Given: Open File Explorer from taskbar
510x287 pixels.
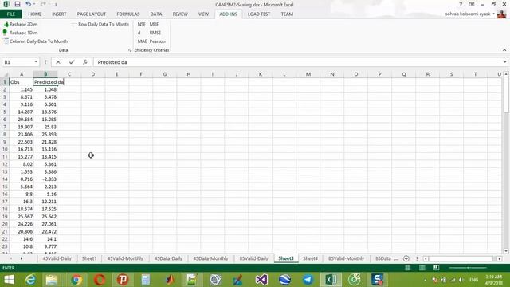Looking at the screenshot, I should 52,280.
